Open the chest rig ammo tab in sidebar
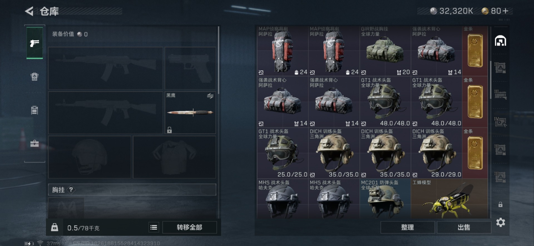Screen dimensions: 534x246 click(34, 110)
